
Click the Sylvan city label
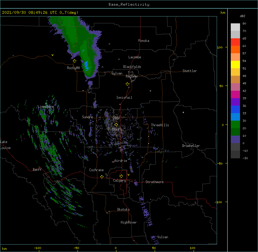pyautogui.click(x=117, y=73)
